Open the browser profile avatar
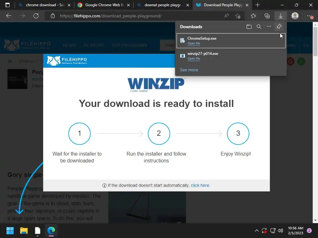Image resolution: width=318 pixels, height=238 pixels. click(x=295, y=16)
